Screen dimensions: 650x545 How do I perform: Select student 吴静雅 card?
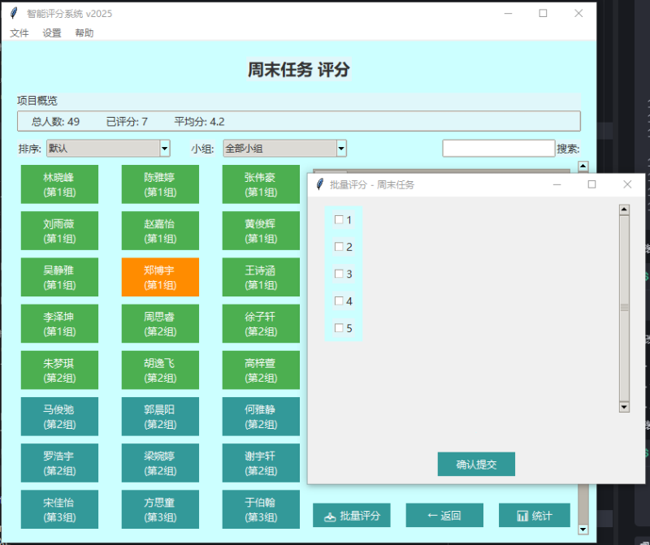click(x=59, y=277)
